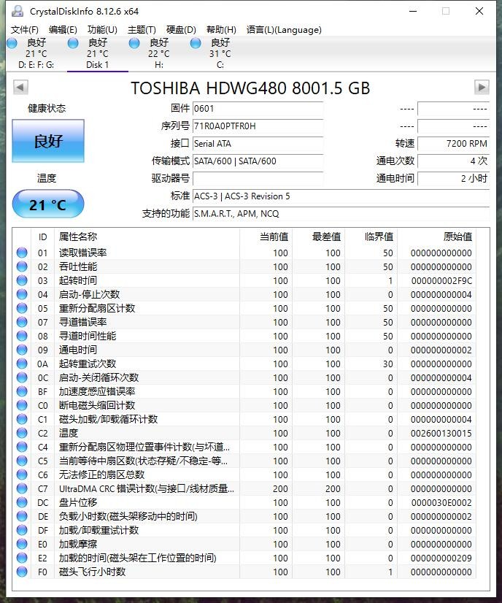Select the 启动-停止次数 attribute row

244,294
